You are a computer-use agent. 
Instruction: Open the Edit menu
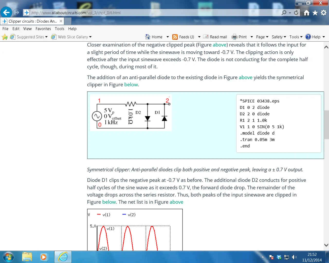click(16, 29)
